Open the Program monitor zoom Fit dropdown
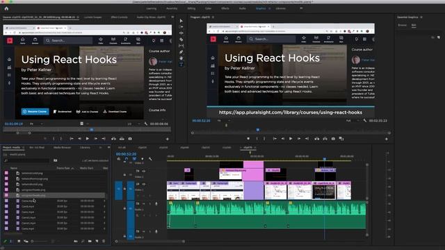This screenshot has width=445, height=250. (x=224, y=120)
